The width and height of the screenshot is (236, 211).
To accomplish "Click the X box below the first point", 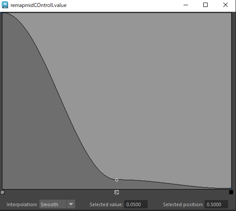I will 2,192.
